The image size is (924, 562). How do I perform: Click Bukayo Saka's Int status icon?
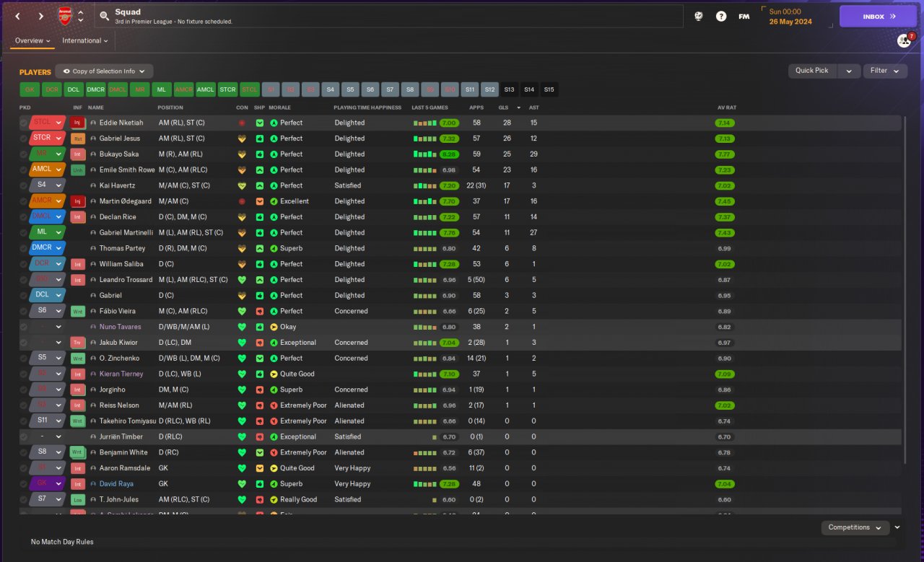pos(77,154)
